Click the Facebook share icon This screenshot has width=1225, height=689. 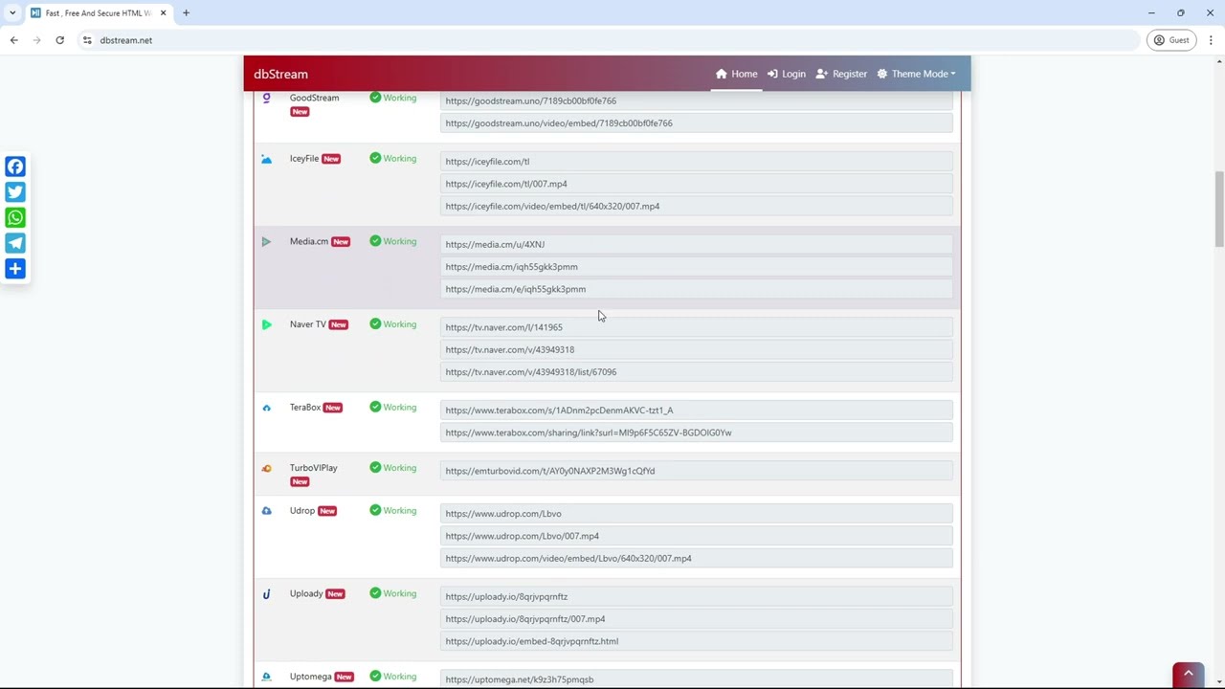coord(15,167)
